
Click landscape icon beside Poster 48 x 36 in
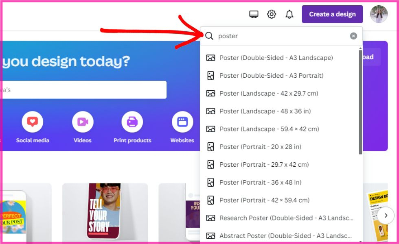click(x=210, y=111)
